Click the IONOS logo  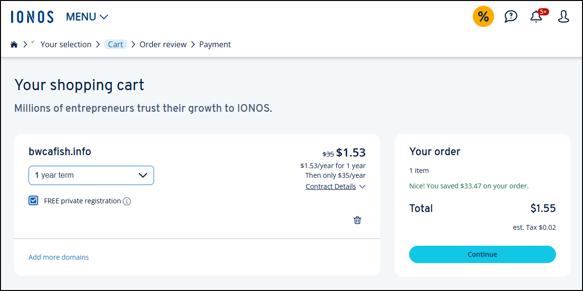[x=32, y=17]
